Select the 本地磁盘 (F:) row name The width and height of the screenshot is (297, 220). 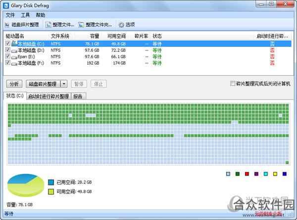(x=31, y=63)
